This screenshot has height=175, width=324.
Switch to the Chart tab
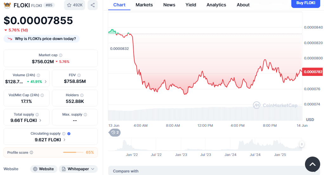tap(119, 5)
